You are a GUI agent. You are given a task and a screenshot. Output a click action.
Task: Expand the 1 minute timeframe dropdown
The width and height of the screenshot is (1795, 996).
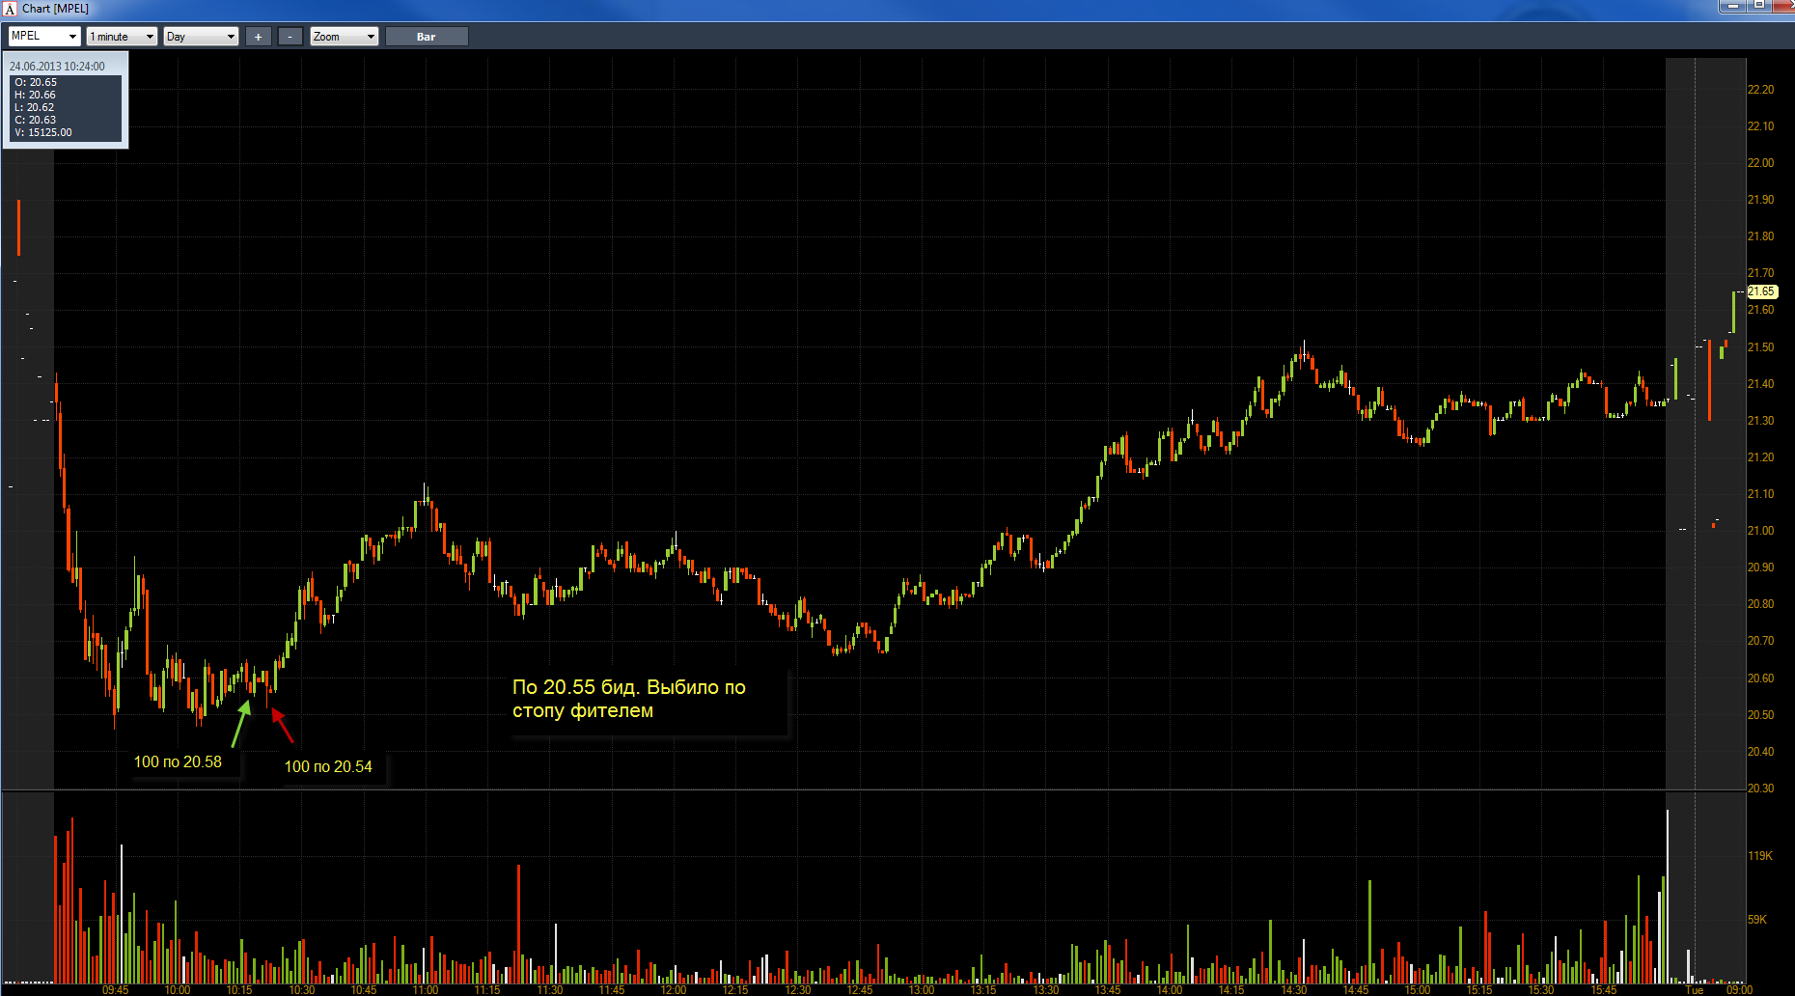pos(122,36)
